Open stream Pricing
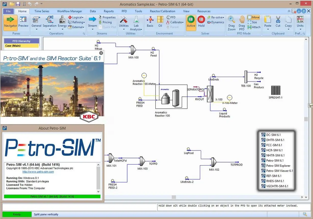The height and width of the screenshot is (219, 313). coord(105,22)
